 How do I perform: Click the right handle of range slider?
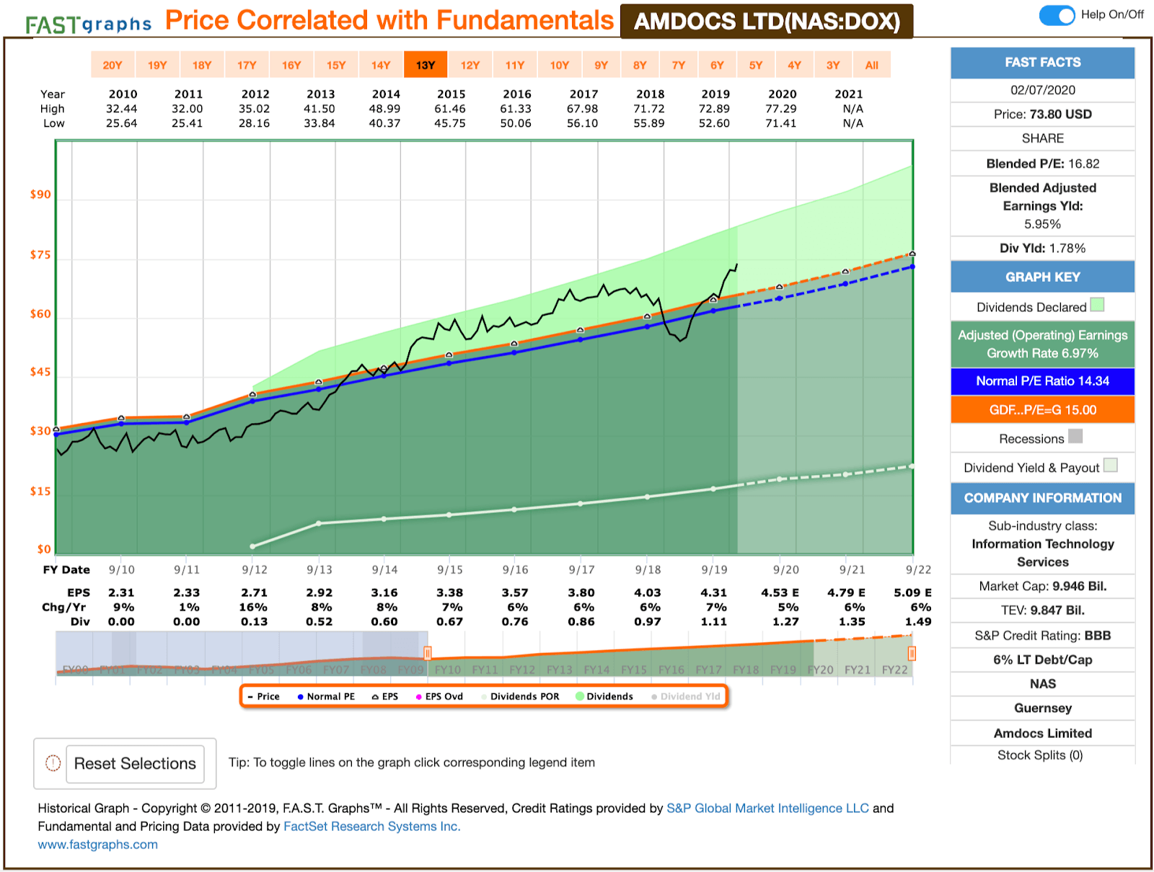click(x=912, y=654)
